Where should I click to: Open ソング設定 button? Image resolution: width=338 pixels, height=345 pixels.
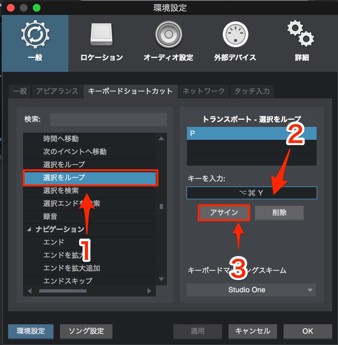[x=86, y=331]
